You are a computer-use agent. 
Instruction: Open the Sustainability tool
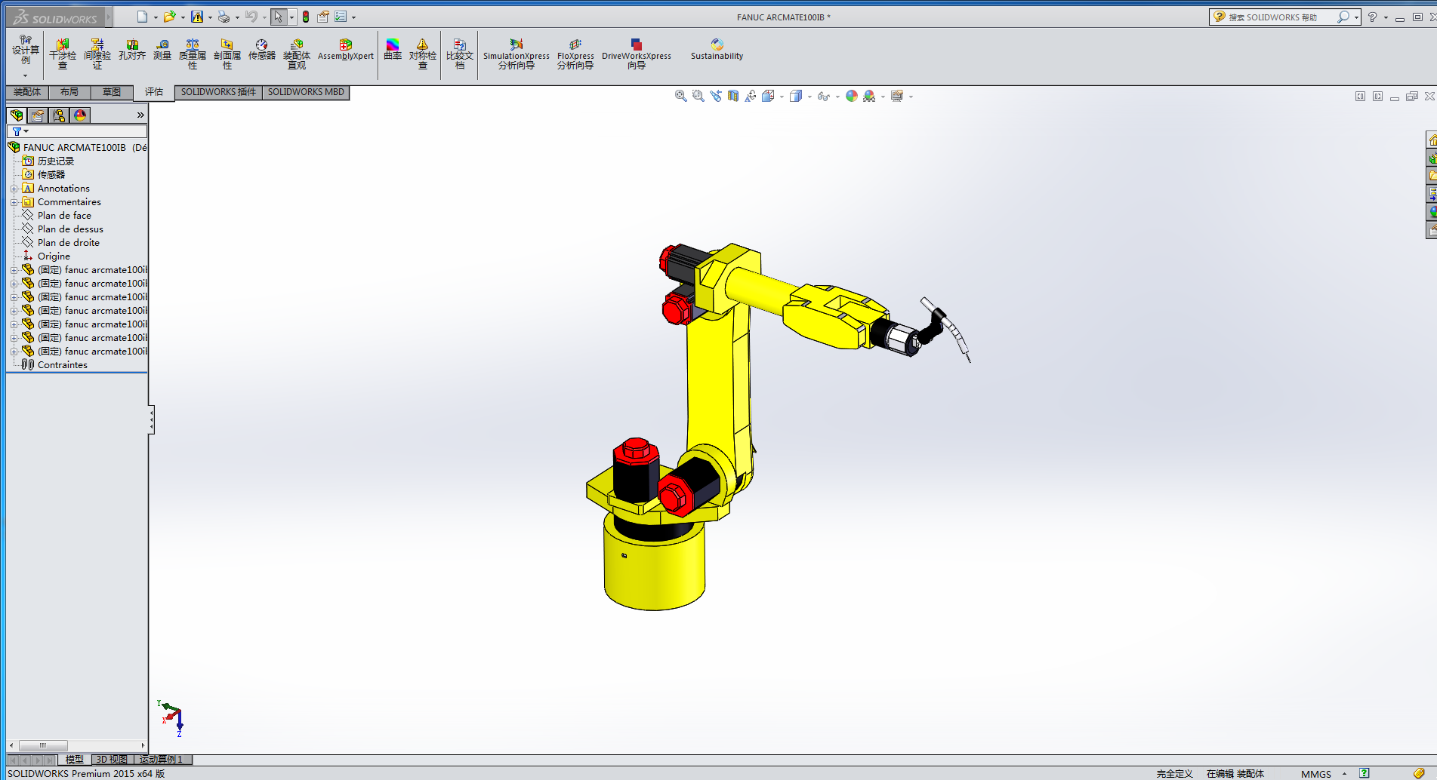coord(715,49)
